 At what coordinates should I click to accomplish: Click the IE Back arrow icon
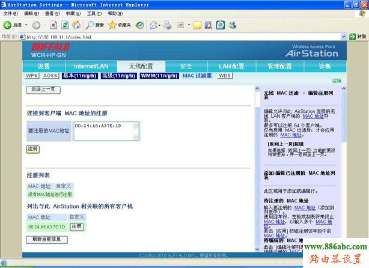click(7, 25)
